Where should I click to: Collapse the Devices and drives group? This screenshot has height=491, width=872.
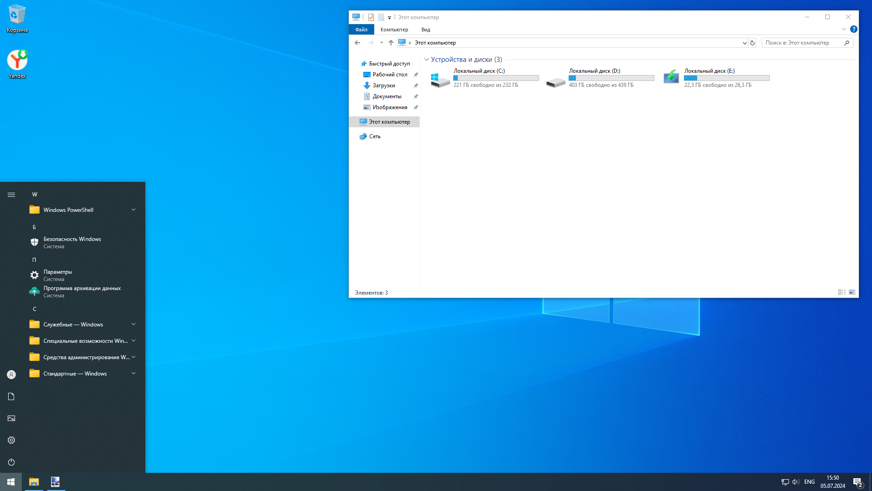(426, 60)
